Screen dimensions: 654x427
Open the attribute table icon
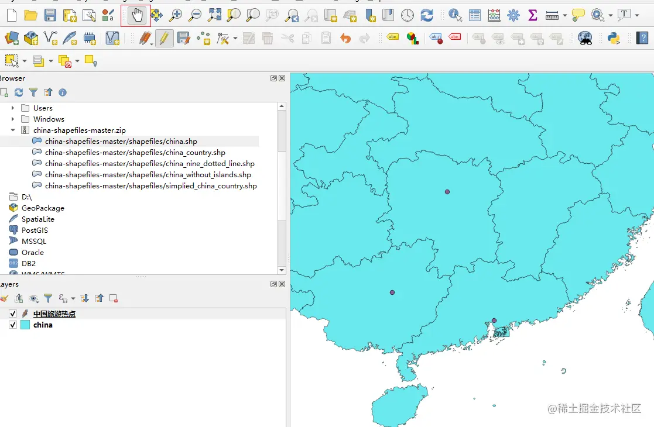click(x=475, y=15)
